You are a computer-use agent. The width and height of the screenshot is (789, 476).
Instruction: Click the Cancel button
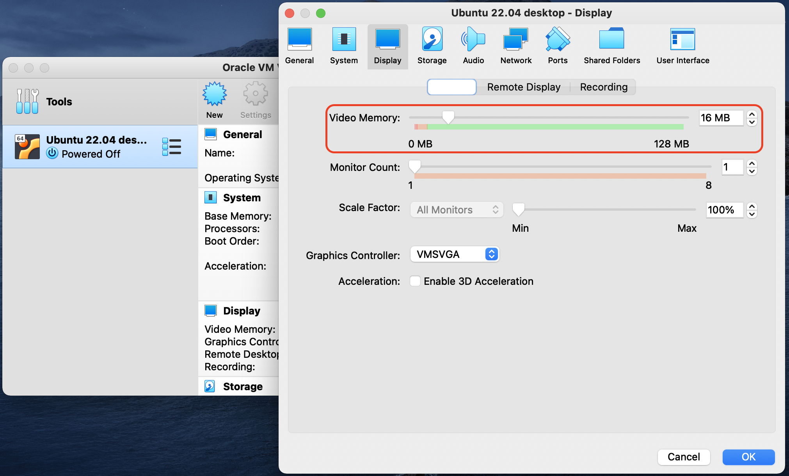coord(684,457)
